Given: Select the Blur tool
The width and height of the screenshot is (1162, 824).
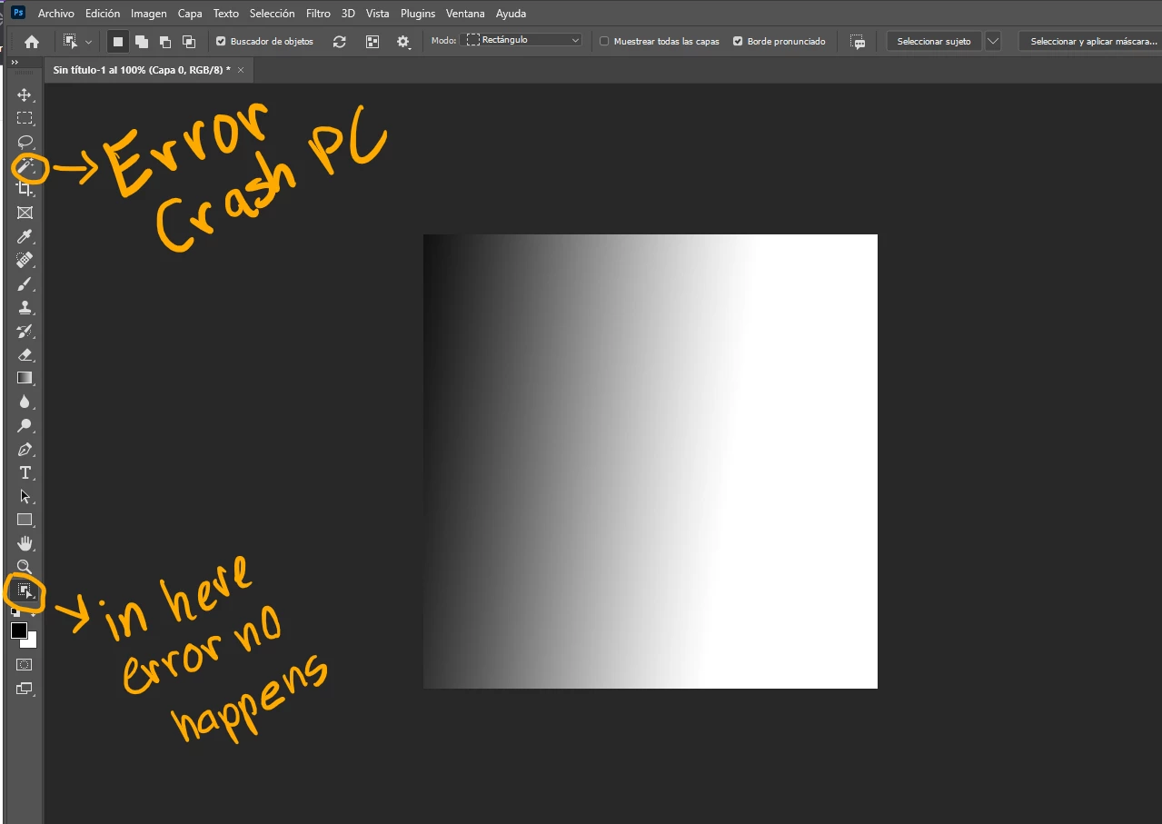Looking at the screenshot, I should 25,402.
